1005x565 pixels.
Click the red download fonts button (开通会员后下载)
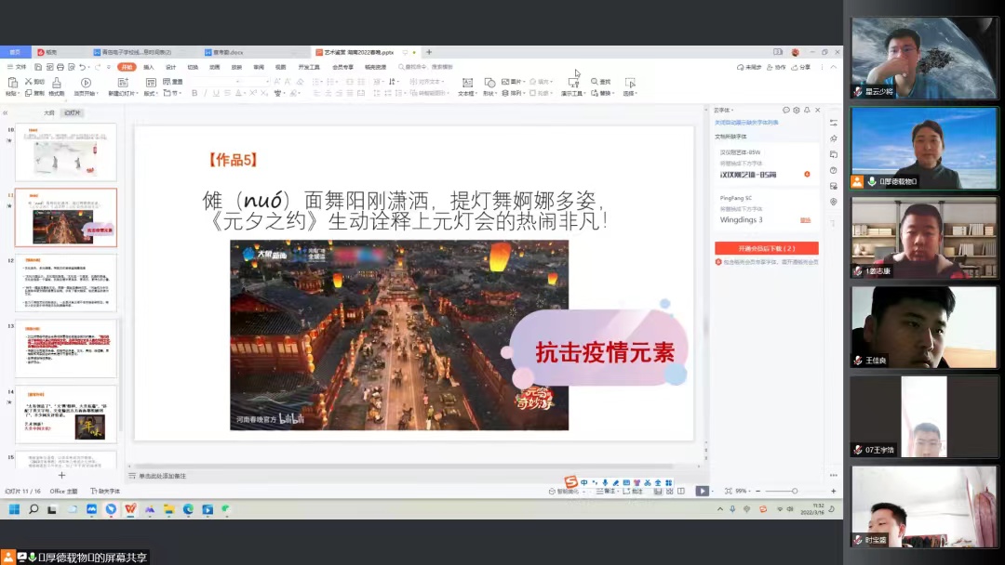pyautogui.click(x=767, y=248)
